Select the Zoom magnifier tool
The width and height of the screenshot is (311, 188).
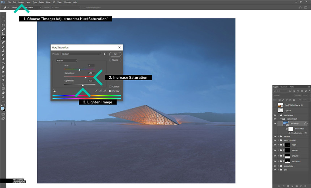tap(3, 97)
